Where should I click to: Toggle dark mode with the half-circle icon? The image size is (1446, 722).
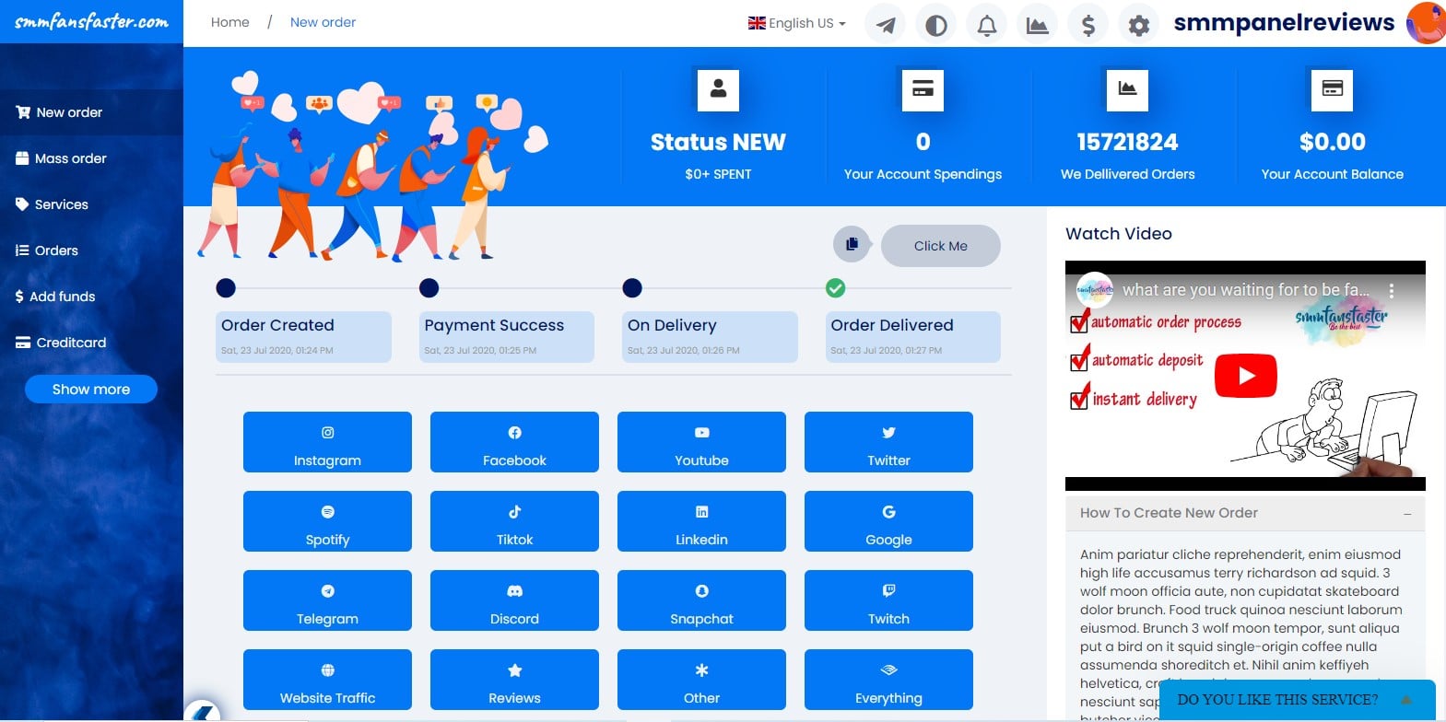point(935,25)
